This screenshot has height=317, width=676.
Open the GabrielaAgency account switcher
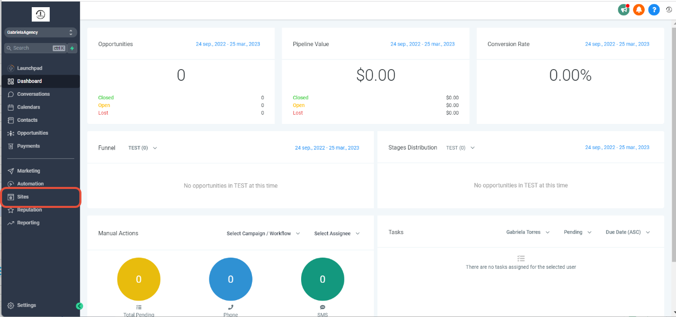pos(40,32)
